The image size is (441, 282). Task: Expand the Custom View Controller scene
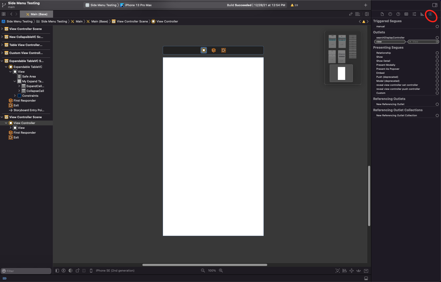(x=2, y=53)
